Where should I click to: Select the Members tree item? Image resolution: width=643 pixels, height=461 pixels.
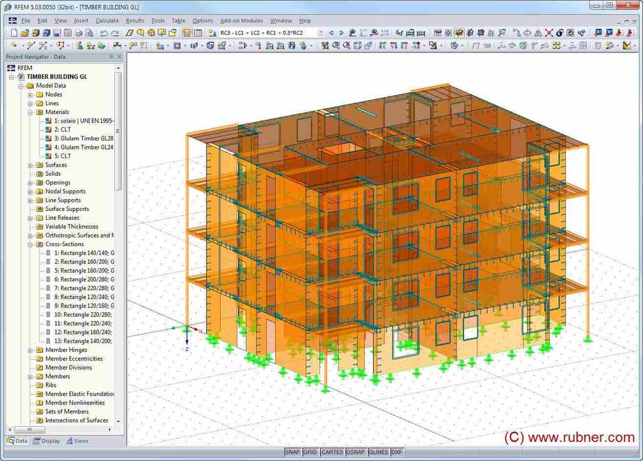[x=57, y=376]
